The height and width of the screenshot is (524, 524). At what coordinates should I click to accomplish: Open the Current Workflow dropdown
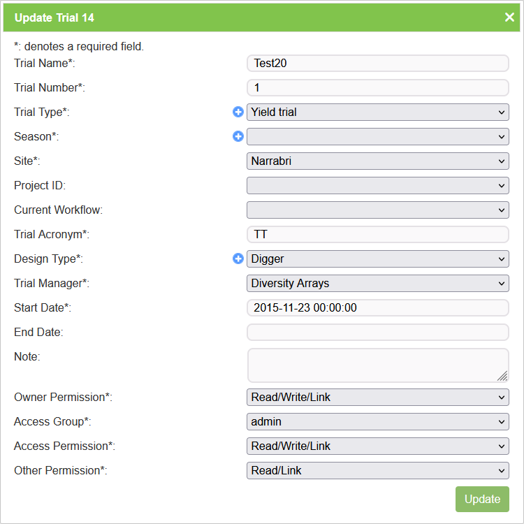tap(377, 210)
